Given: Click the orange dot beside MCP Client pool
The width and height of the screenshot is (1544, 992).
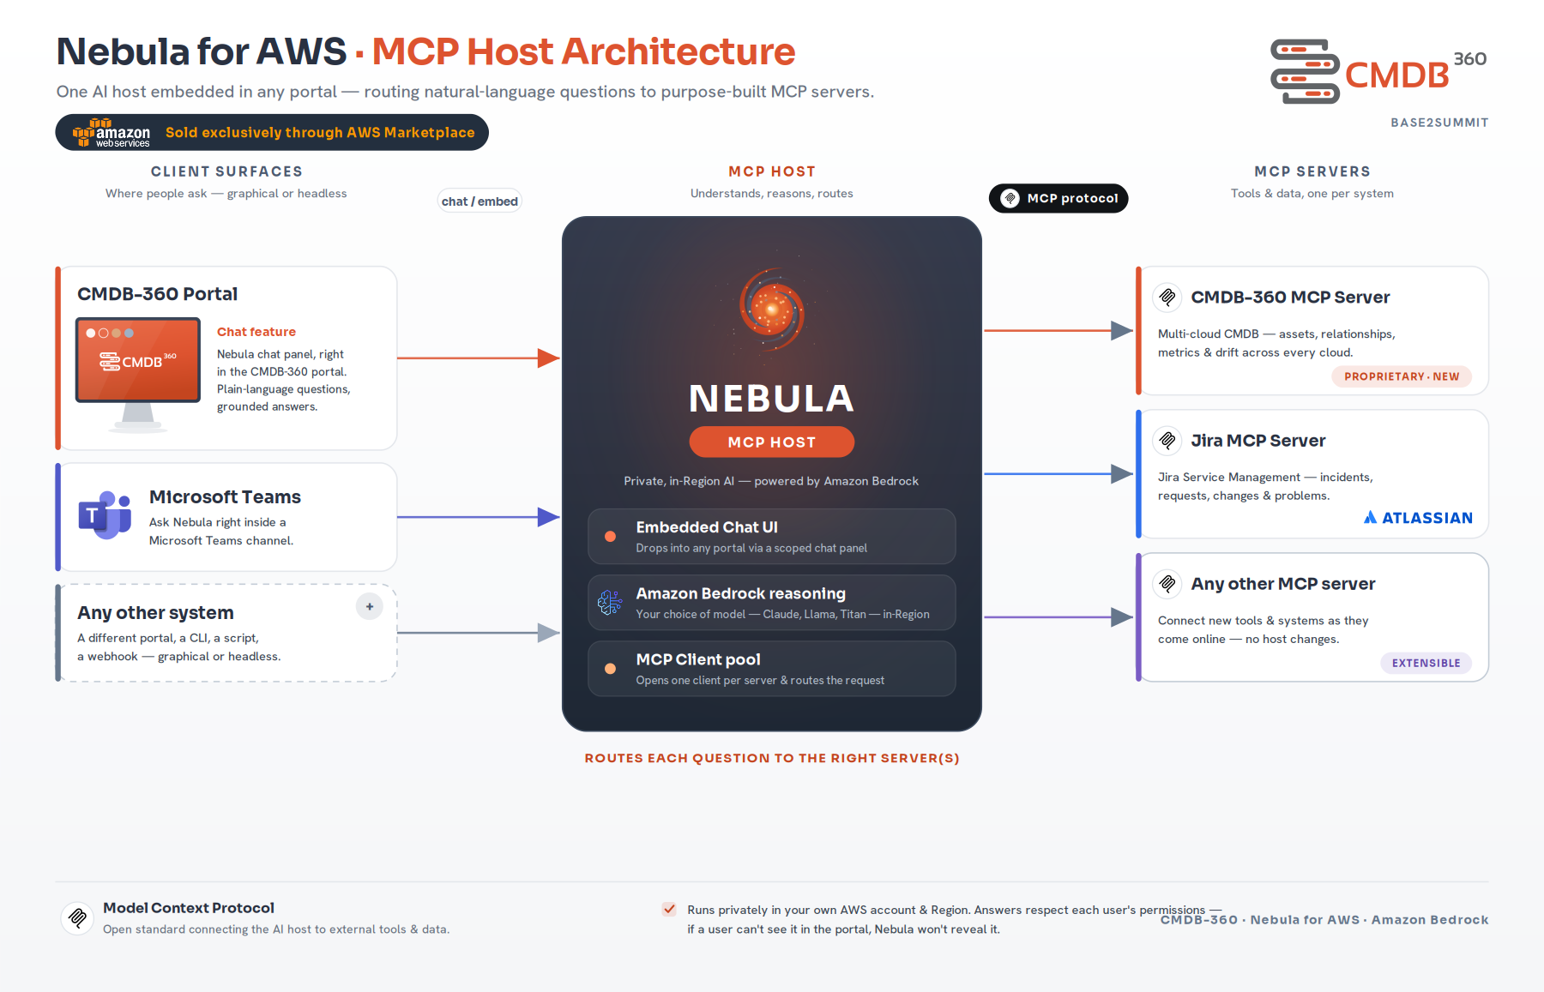Looking at the screenshot, I should point(610,669).
